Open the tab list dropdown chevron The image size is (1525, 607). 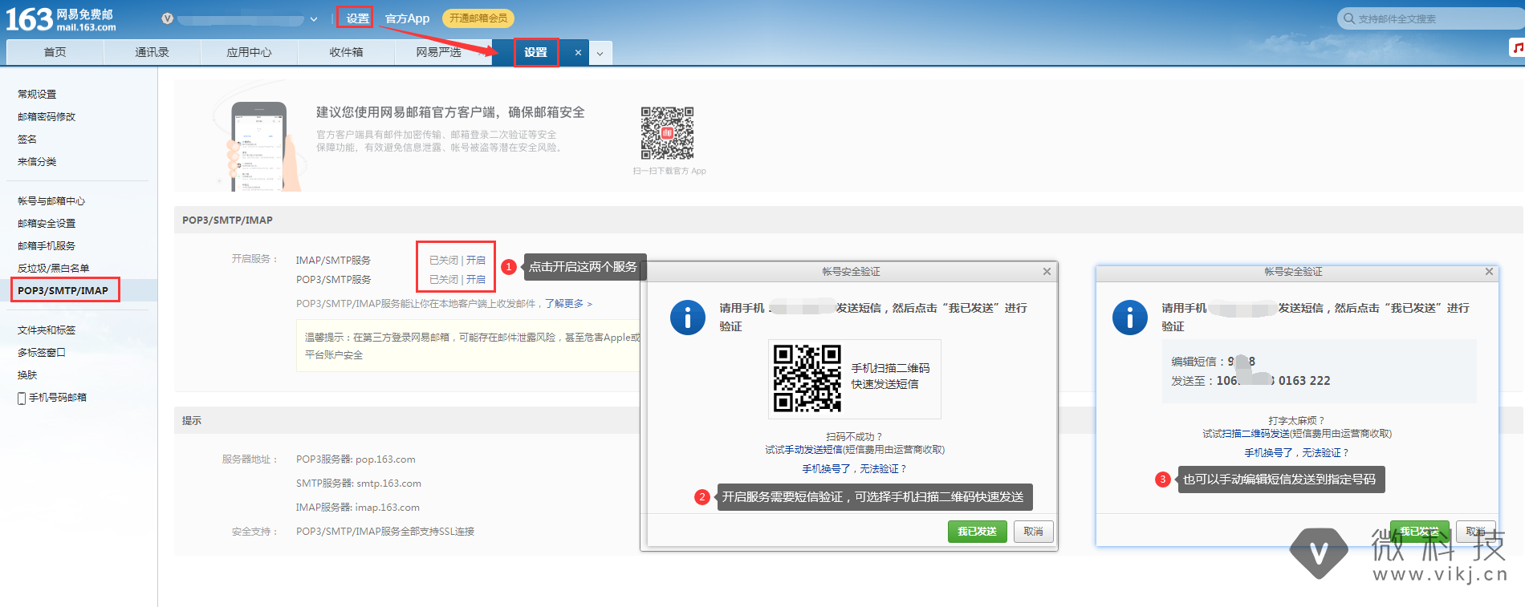[x=600, y=54]
